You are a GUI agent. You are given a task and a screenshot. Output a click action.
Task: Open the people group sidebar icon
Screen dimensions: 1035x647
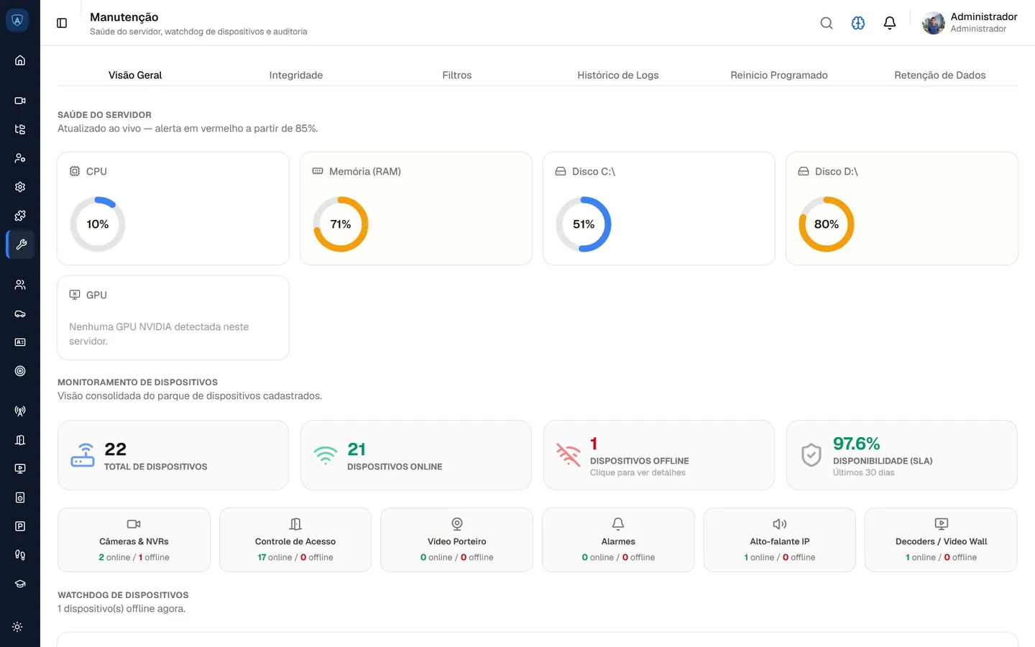click(x=20, y=285)
